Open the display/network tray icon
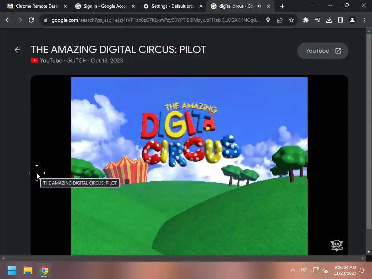The width and height of the screenshot is (372, 279). click(x=316, y=270)
